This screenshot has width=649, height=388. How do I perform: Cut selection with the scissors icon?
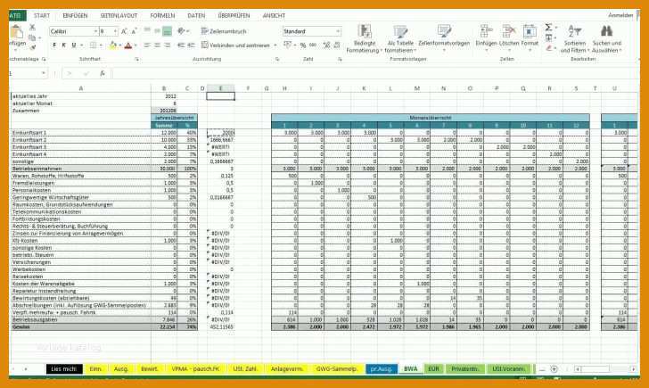click(32, 27)
